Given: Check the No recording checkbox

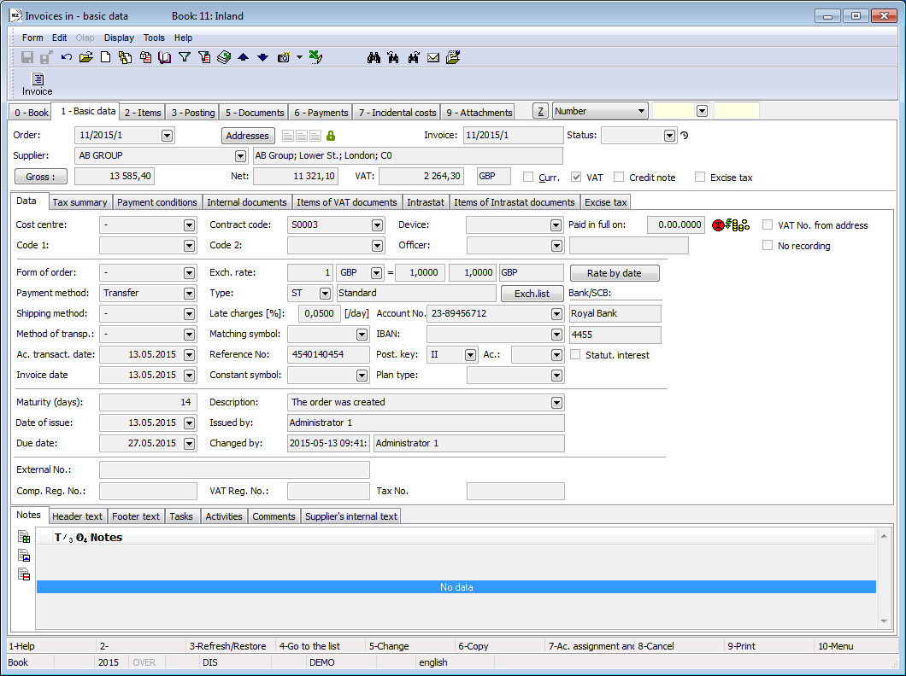Looking at the screenshot, I should point(768,246).
